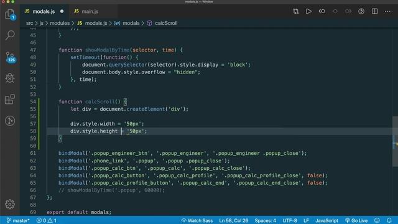Viewport: 398px width, 224px height.
Task: Click line number 61 in gutter
Action: coord(33,153)
